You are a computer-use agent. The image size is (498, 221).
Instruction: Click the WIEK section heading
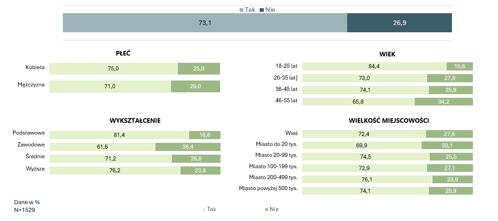pos(387,54)
